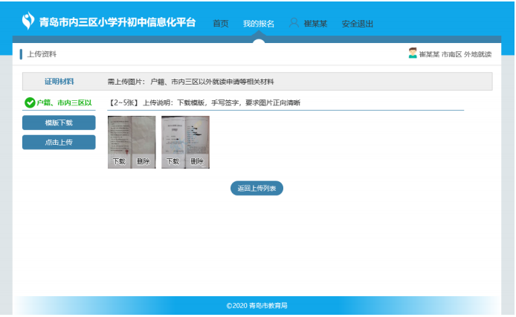Click the platform title 青岛市内三区小学升初中信息化平台
The width and height of the screenshot is (516, 317).
pyautogui.click(x=117, y=22)
